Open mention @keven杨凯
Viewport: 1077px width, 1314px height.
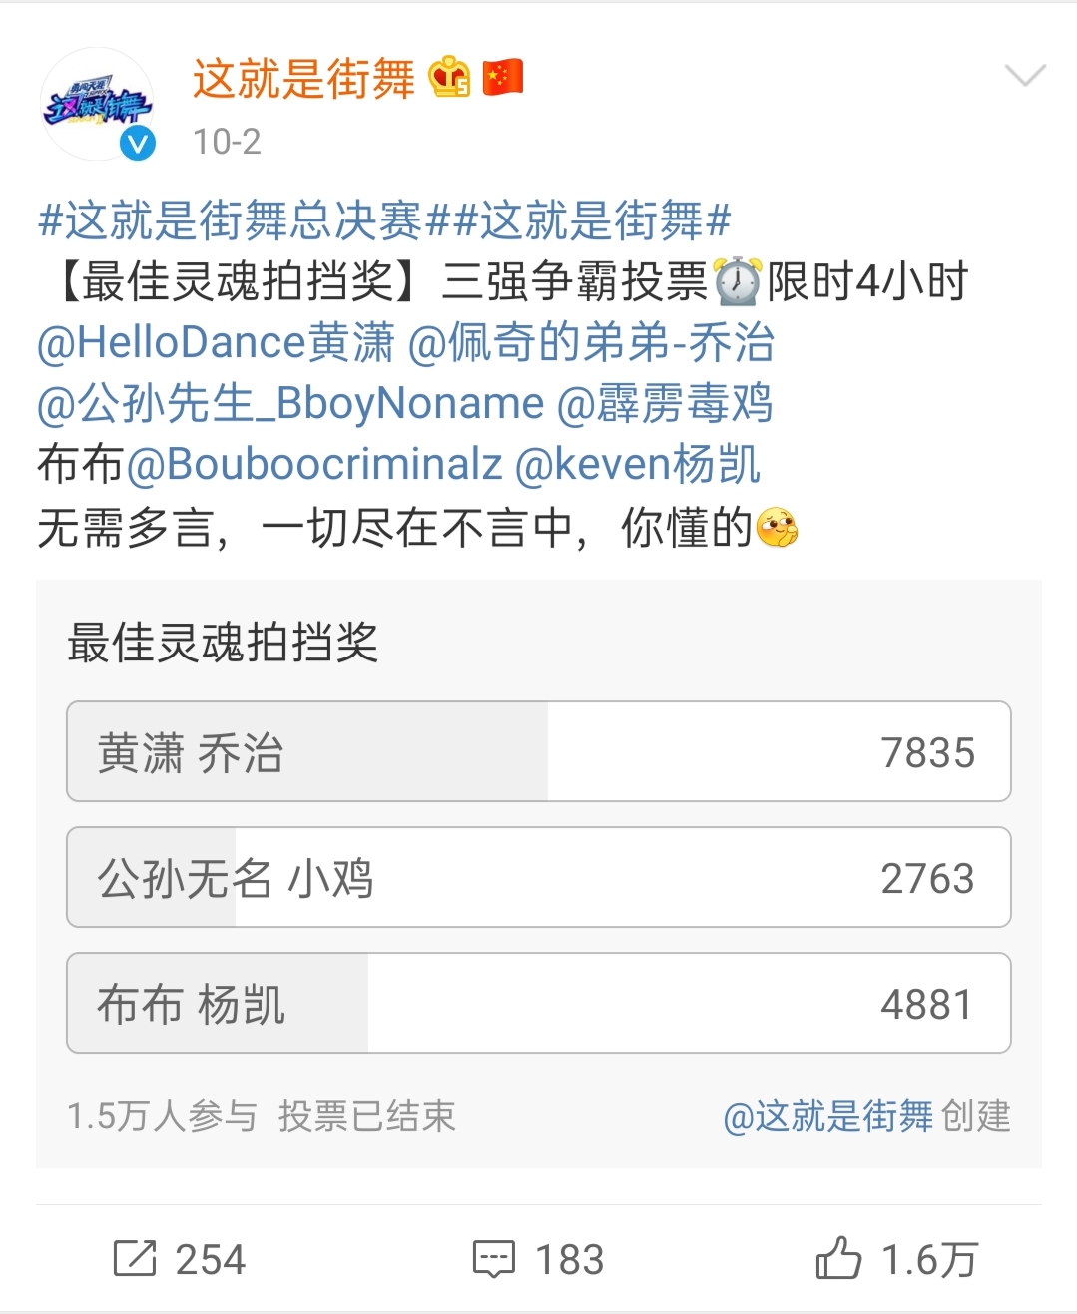(638, 465)
